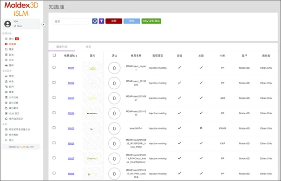Click the ABS material cell
Image resolution: width=281 pixels, height=181 pixels.
click(x=222, y=98)
